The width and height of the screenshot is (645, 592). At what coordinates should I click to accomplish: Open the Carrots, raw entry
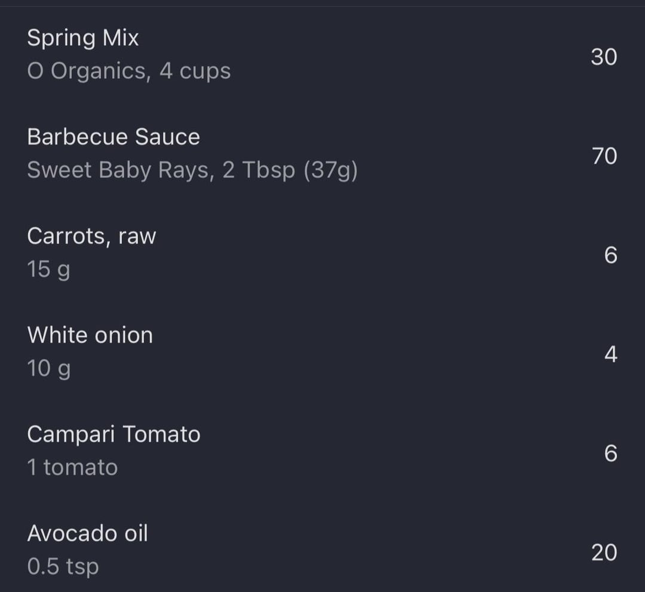(322, 253)
